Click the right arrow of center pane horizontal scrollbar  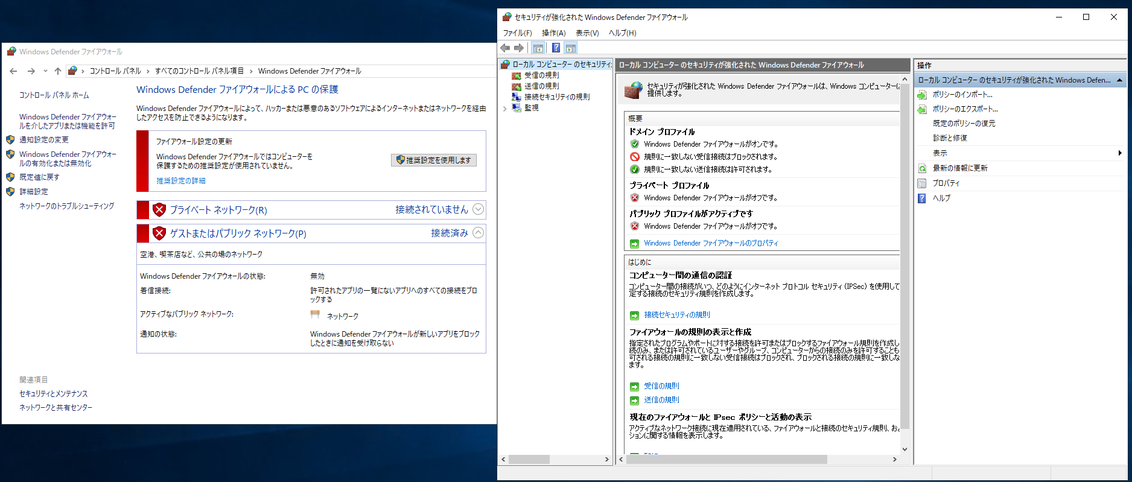coord(895,460)
